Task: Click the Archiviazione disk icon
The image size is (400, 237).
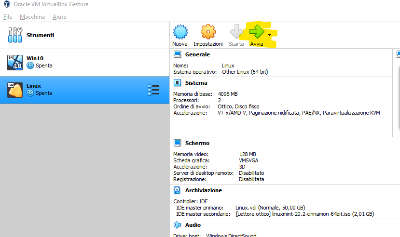Action: pyautogui.click(x=177, y=190)
